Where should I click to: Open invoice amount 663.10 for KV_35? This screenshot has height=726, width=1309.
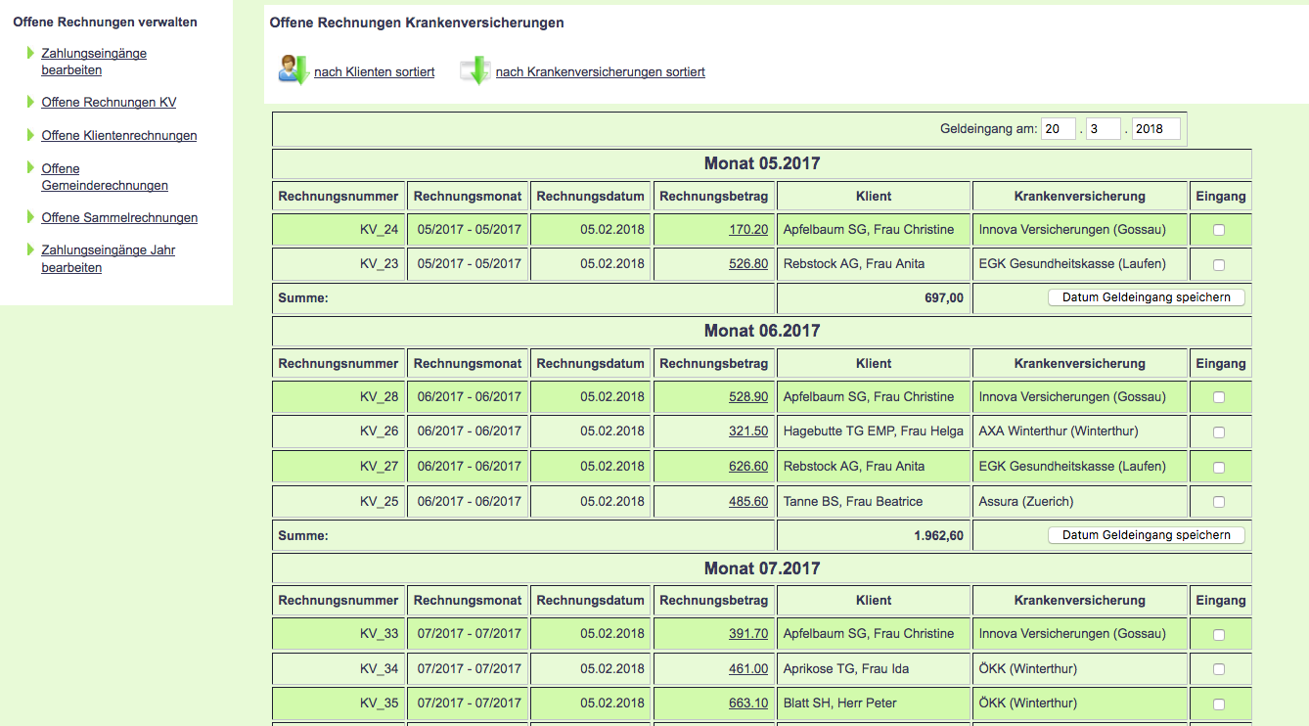747,703
